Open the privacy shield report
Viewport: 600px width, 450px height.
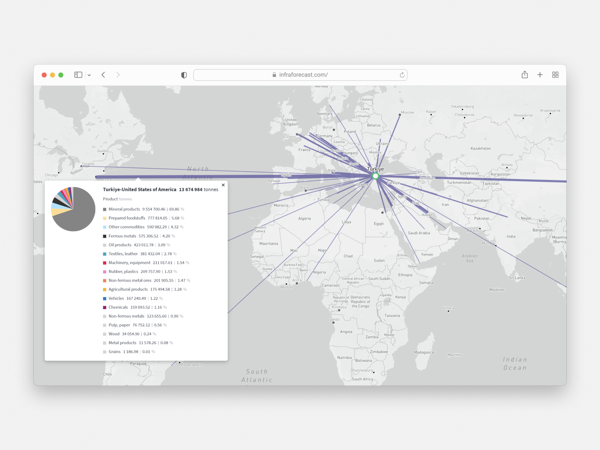pos(184,75)
